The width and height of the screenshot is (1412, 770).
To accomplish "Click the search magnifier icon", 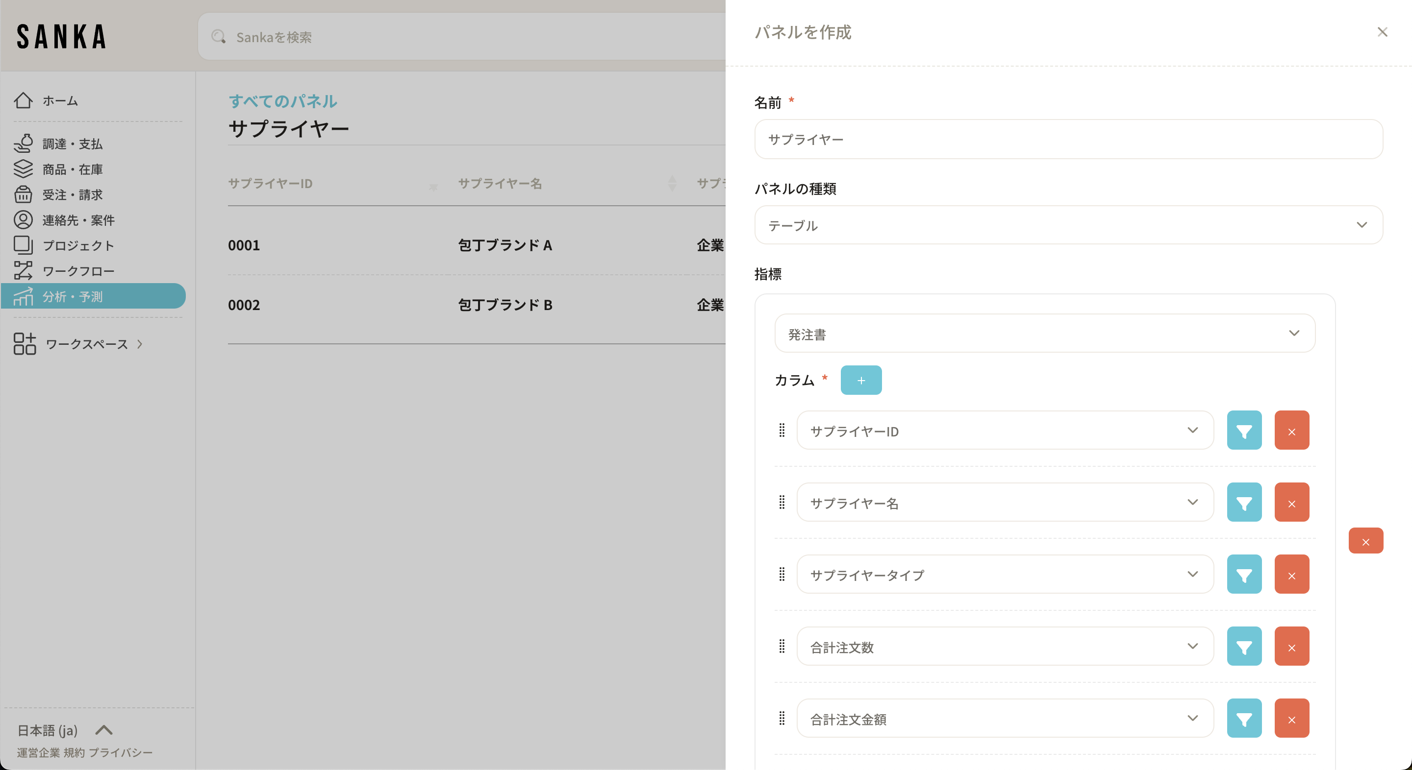I will click(218, 37).
